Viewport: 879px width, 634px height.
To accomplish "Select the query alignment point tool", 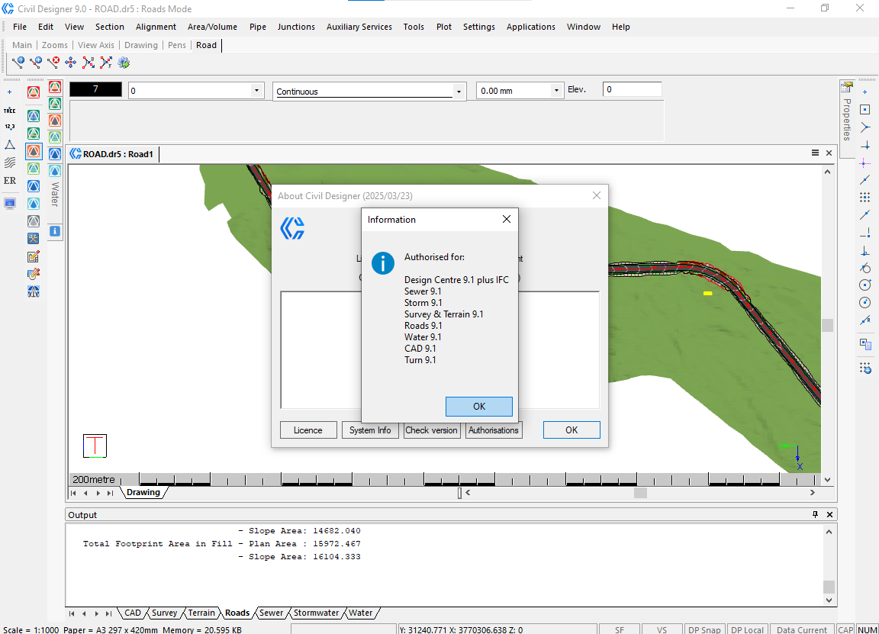I will tap(18, 63).
